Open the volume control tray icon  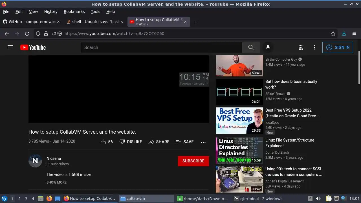318,198
